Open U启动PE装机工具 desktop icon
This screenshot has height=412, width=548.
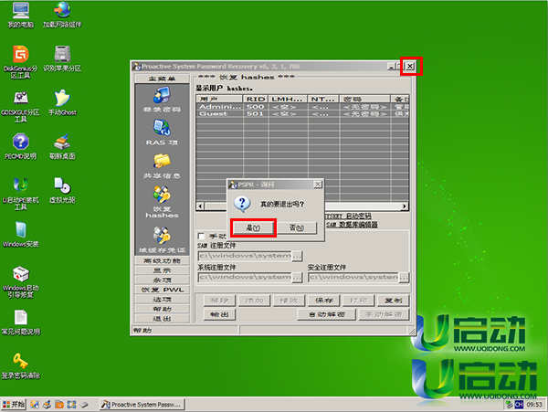[x=21, y=194]
